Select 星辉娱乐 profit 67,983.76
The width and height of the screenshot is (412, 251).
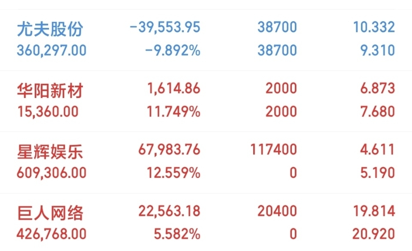(x=169, y=150)
